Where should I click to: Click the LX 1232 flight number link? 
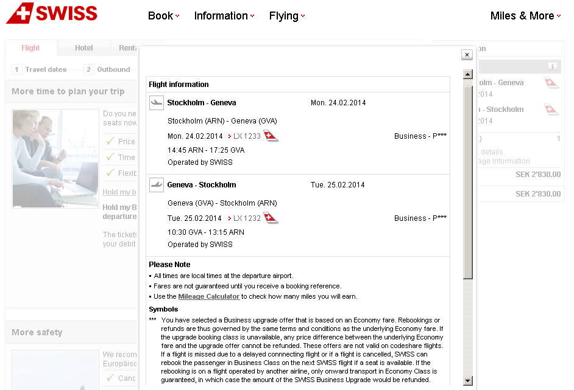pyautogui.click(x=247, y=218)
